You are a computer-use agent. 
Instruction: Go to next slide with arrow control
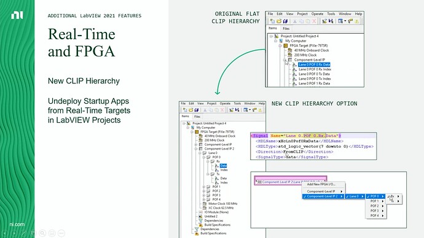click(14, 233)
